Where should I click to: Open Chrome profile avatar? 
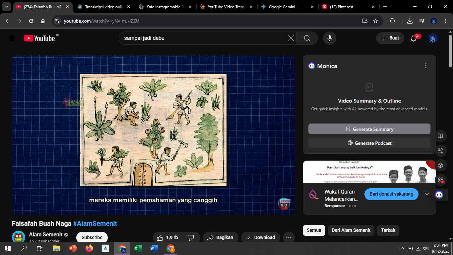coord(434,21)
